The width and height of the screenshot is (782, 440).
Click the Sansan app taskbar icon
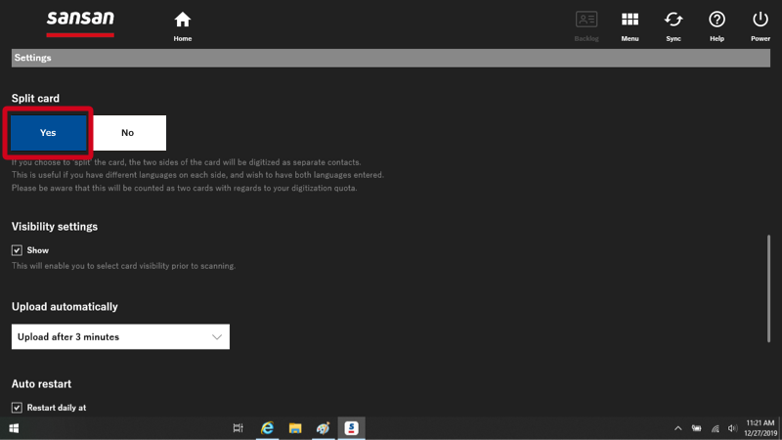[x=351, y=428]
